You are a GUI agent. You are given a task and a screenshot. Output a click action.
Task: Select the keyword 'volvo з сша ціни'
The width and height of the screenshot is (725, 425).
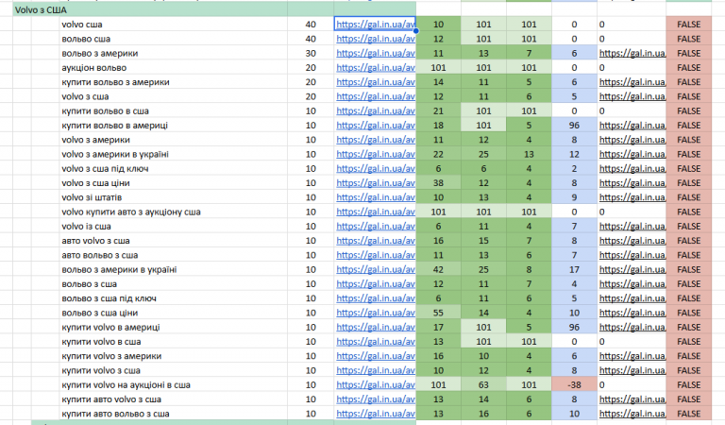(95, 183)
